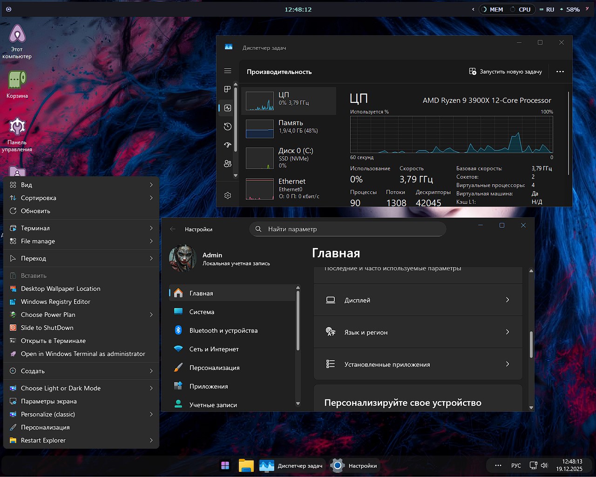
Task: Open Сеть и Интернет in Settings sidebar
Action: pos(214,349)
